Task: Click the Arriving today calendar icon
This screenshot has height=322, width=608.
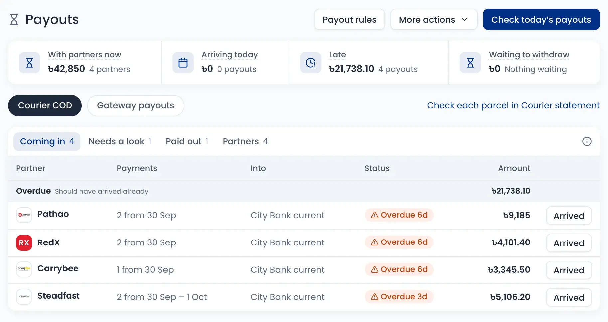Action: coord(183,63)
